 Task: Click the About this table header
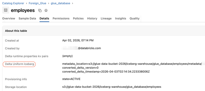tap(16, 31)
